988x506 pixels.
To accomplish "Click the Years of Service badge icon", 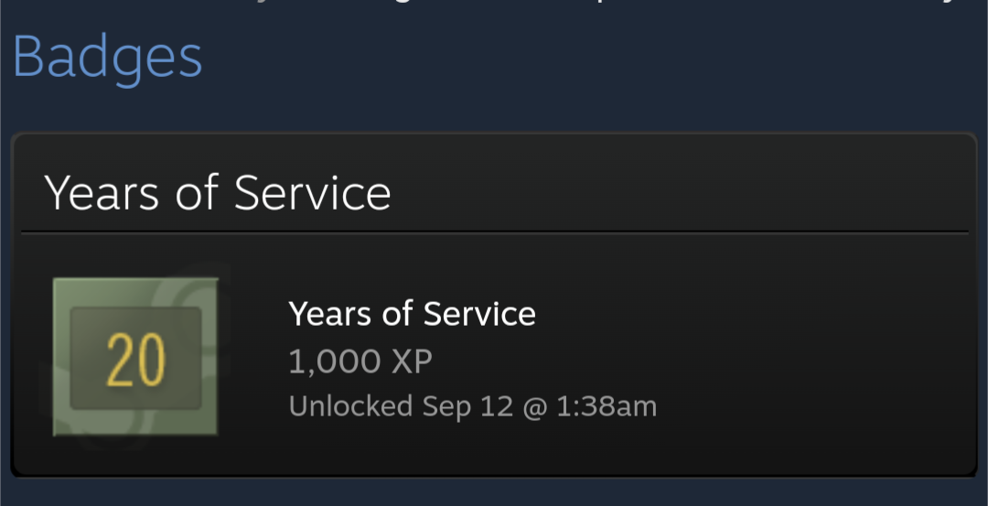I will tap(135, 357).
